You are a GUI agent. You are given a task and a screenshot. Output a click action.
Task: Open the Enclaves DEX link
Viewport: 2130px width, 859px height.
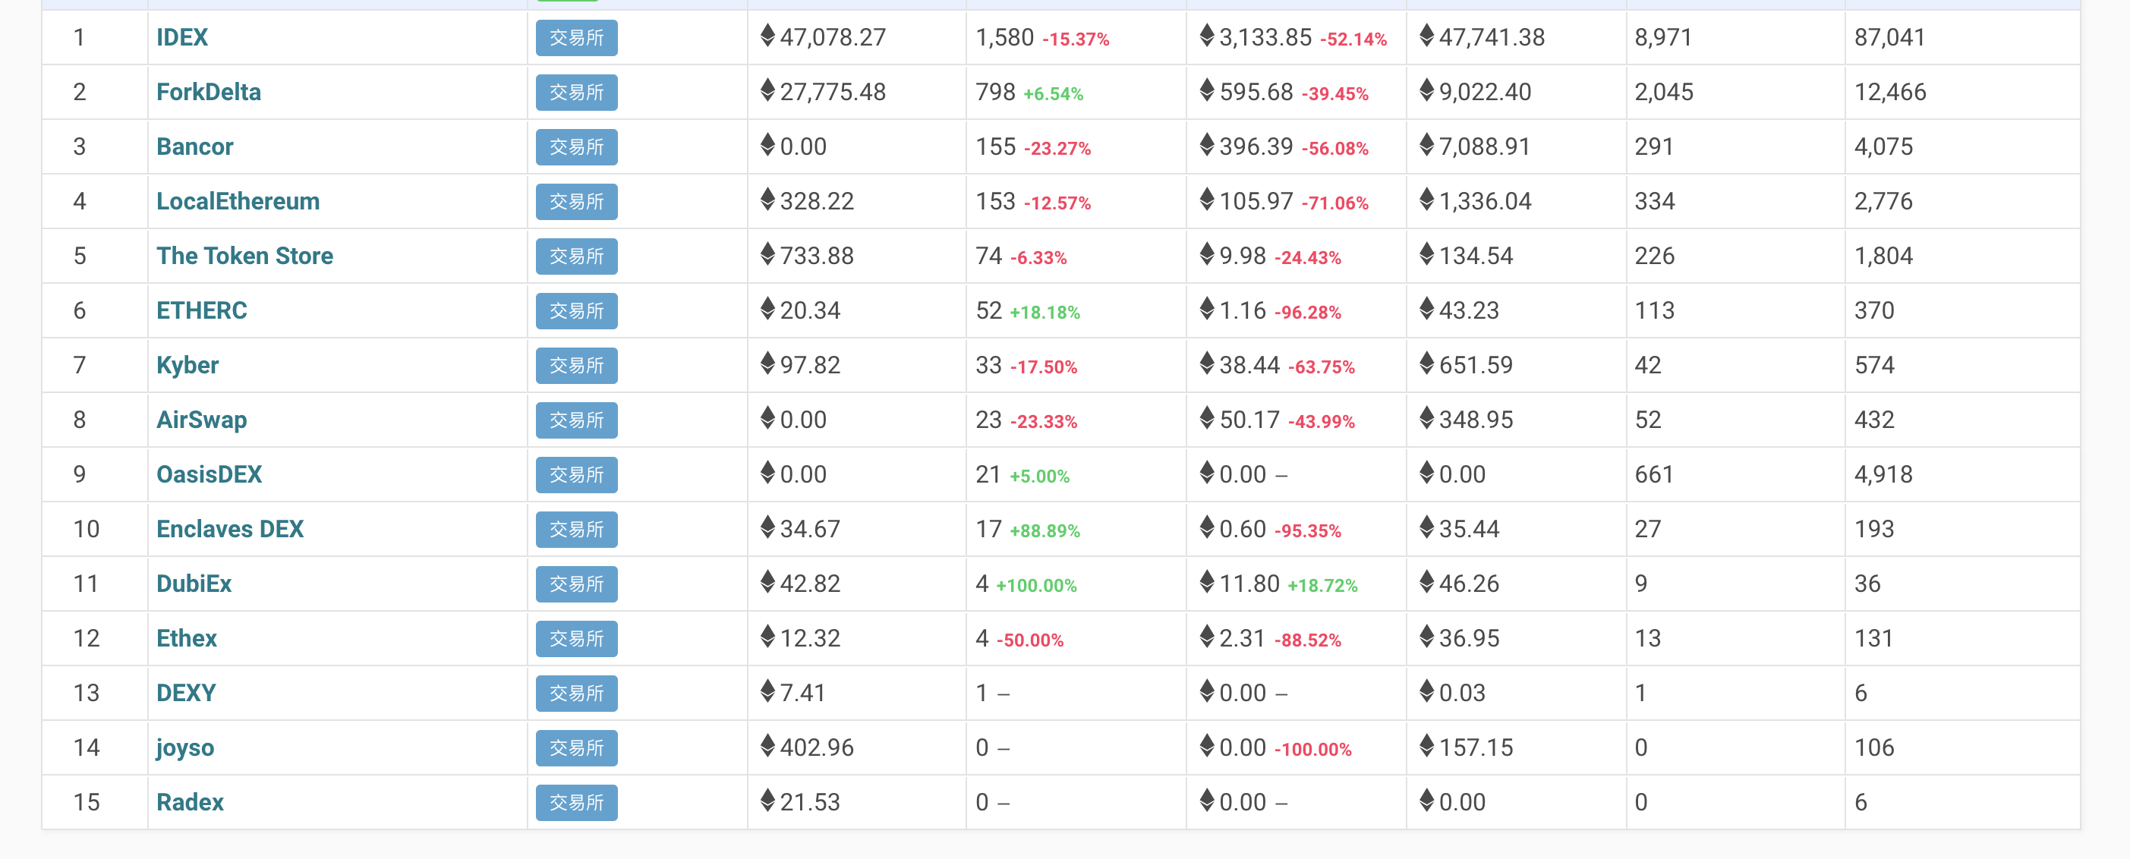[x=230, y=528]
